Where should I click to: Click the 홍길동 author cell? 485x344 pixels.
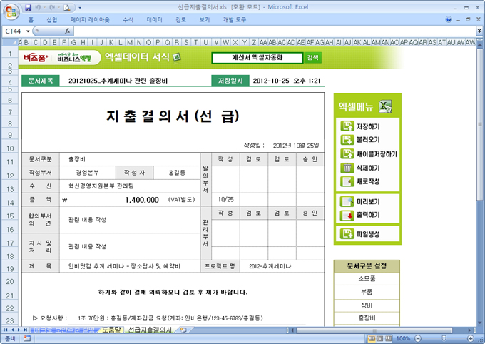(x=177, y=173)
